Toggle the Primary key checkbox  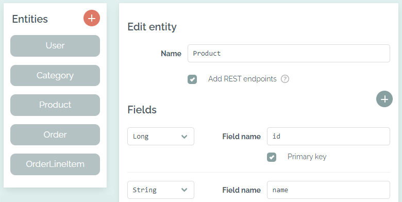(272, 157)
